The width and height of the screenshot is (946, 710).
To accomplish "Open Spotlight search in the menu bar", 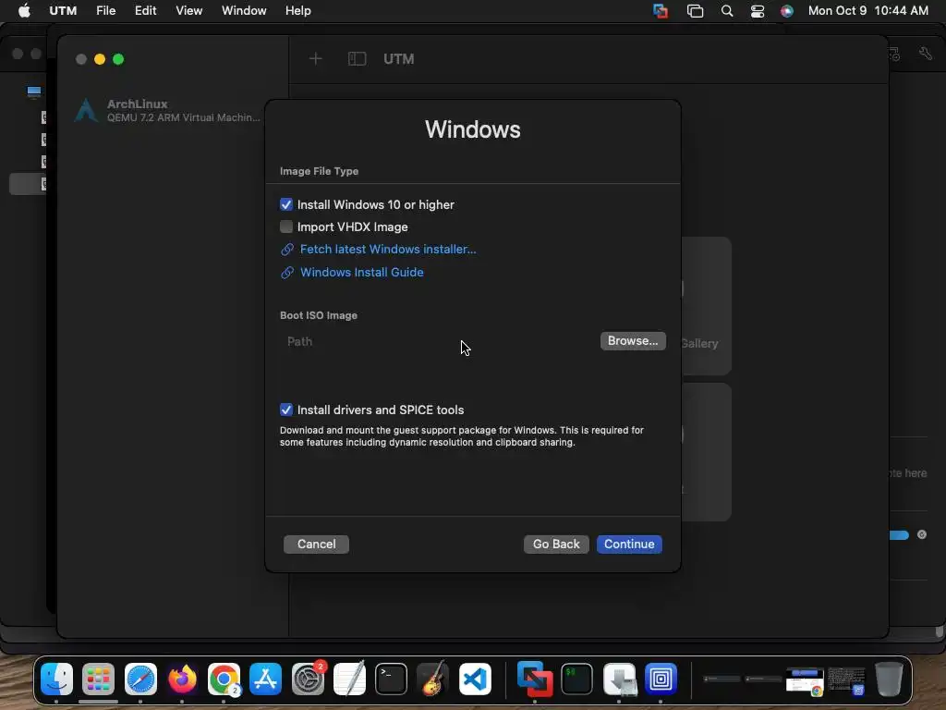I will [727, 11].
